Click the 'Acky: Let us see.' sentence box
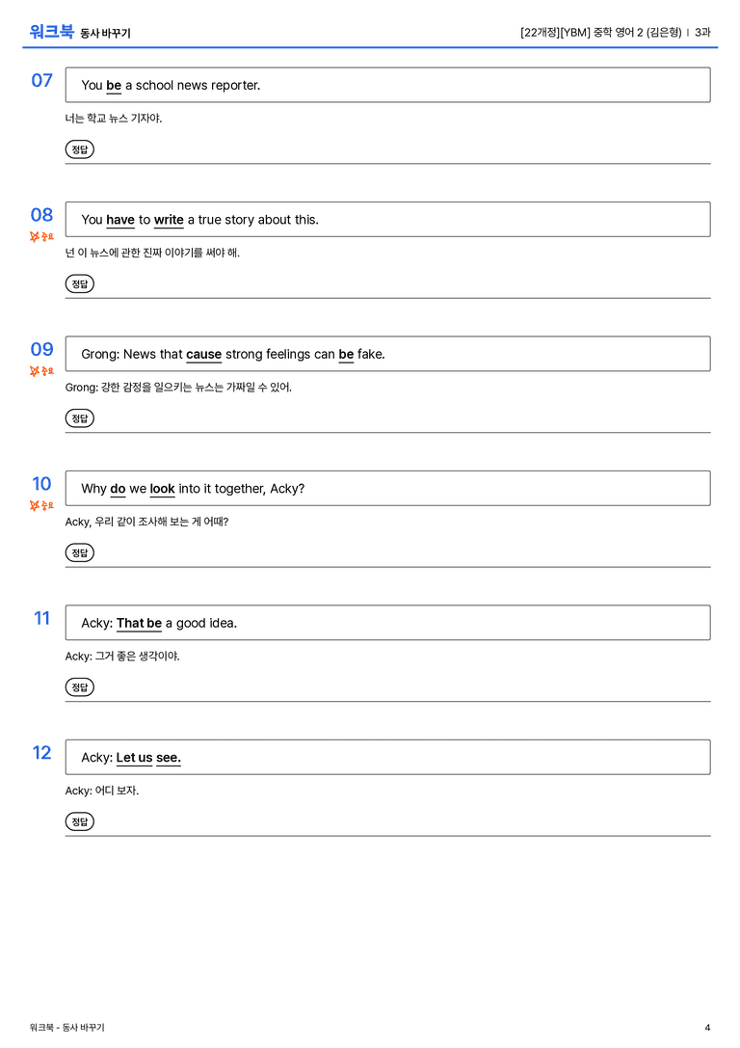Image resolution: width=740 pixels, height=1048 pixels. pos(387,757)
